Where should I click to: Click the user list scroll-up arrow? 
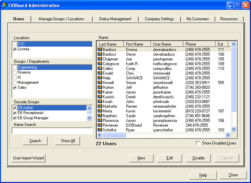[x=234, y=44]
